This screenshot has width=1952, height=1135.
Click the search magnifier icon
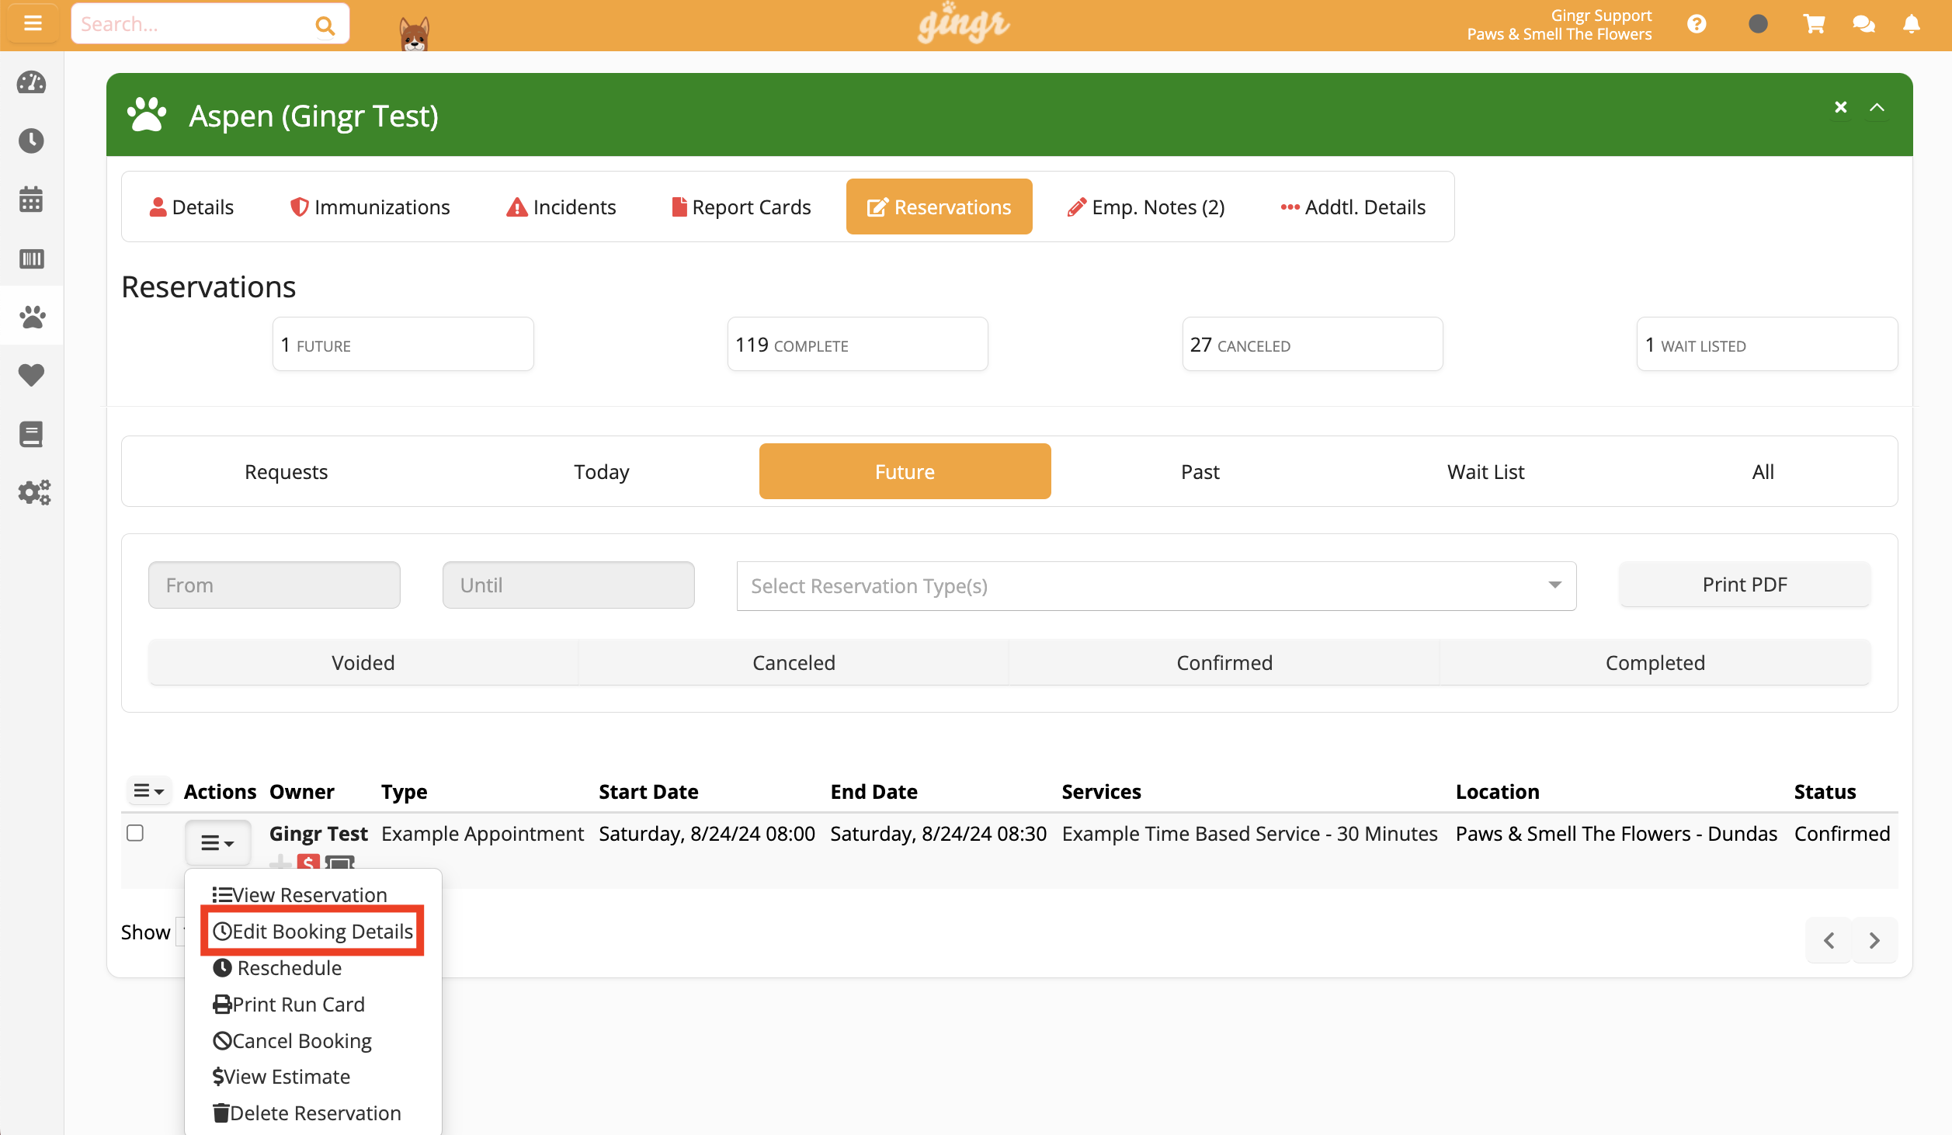click(x=325, y=26)
